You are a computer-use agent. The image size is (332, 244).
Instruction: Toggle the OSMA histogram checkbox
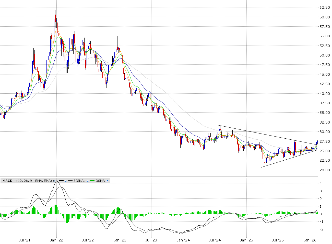[107, 181]
